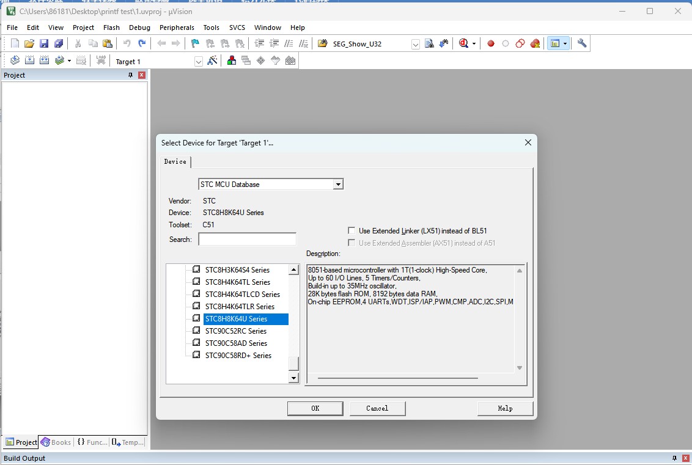Click the Disable all breakpoints icon
Viewport: 692px width, 465px height.
pos(520,43)
